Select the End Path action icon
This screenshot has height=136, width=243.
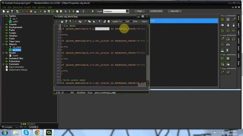click(x=228, y=59)
